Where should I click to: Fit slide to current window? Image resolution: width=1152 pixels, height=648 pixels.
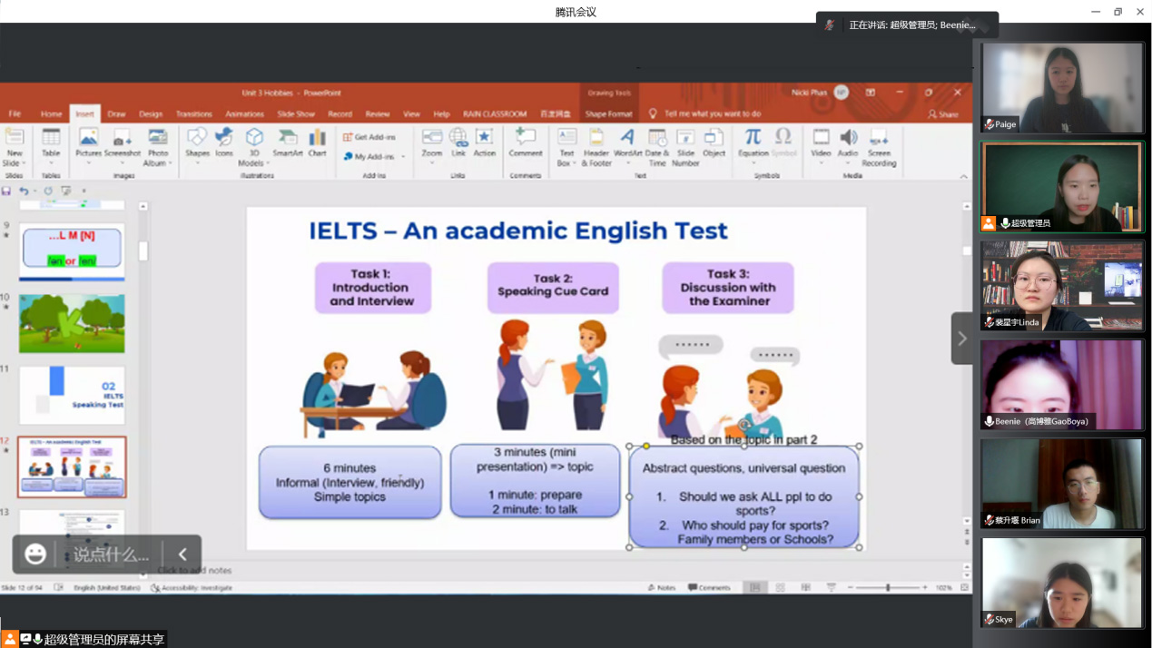964,588
